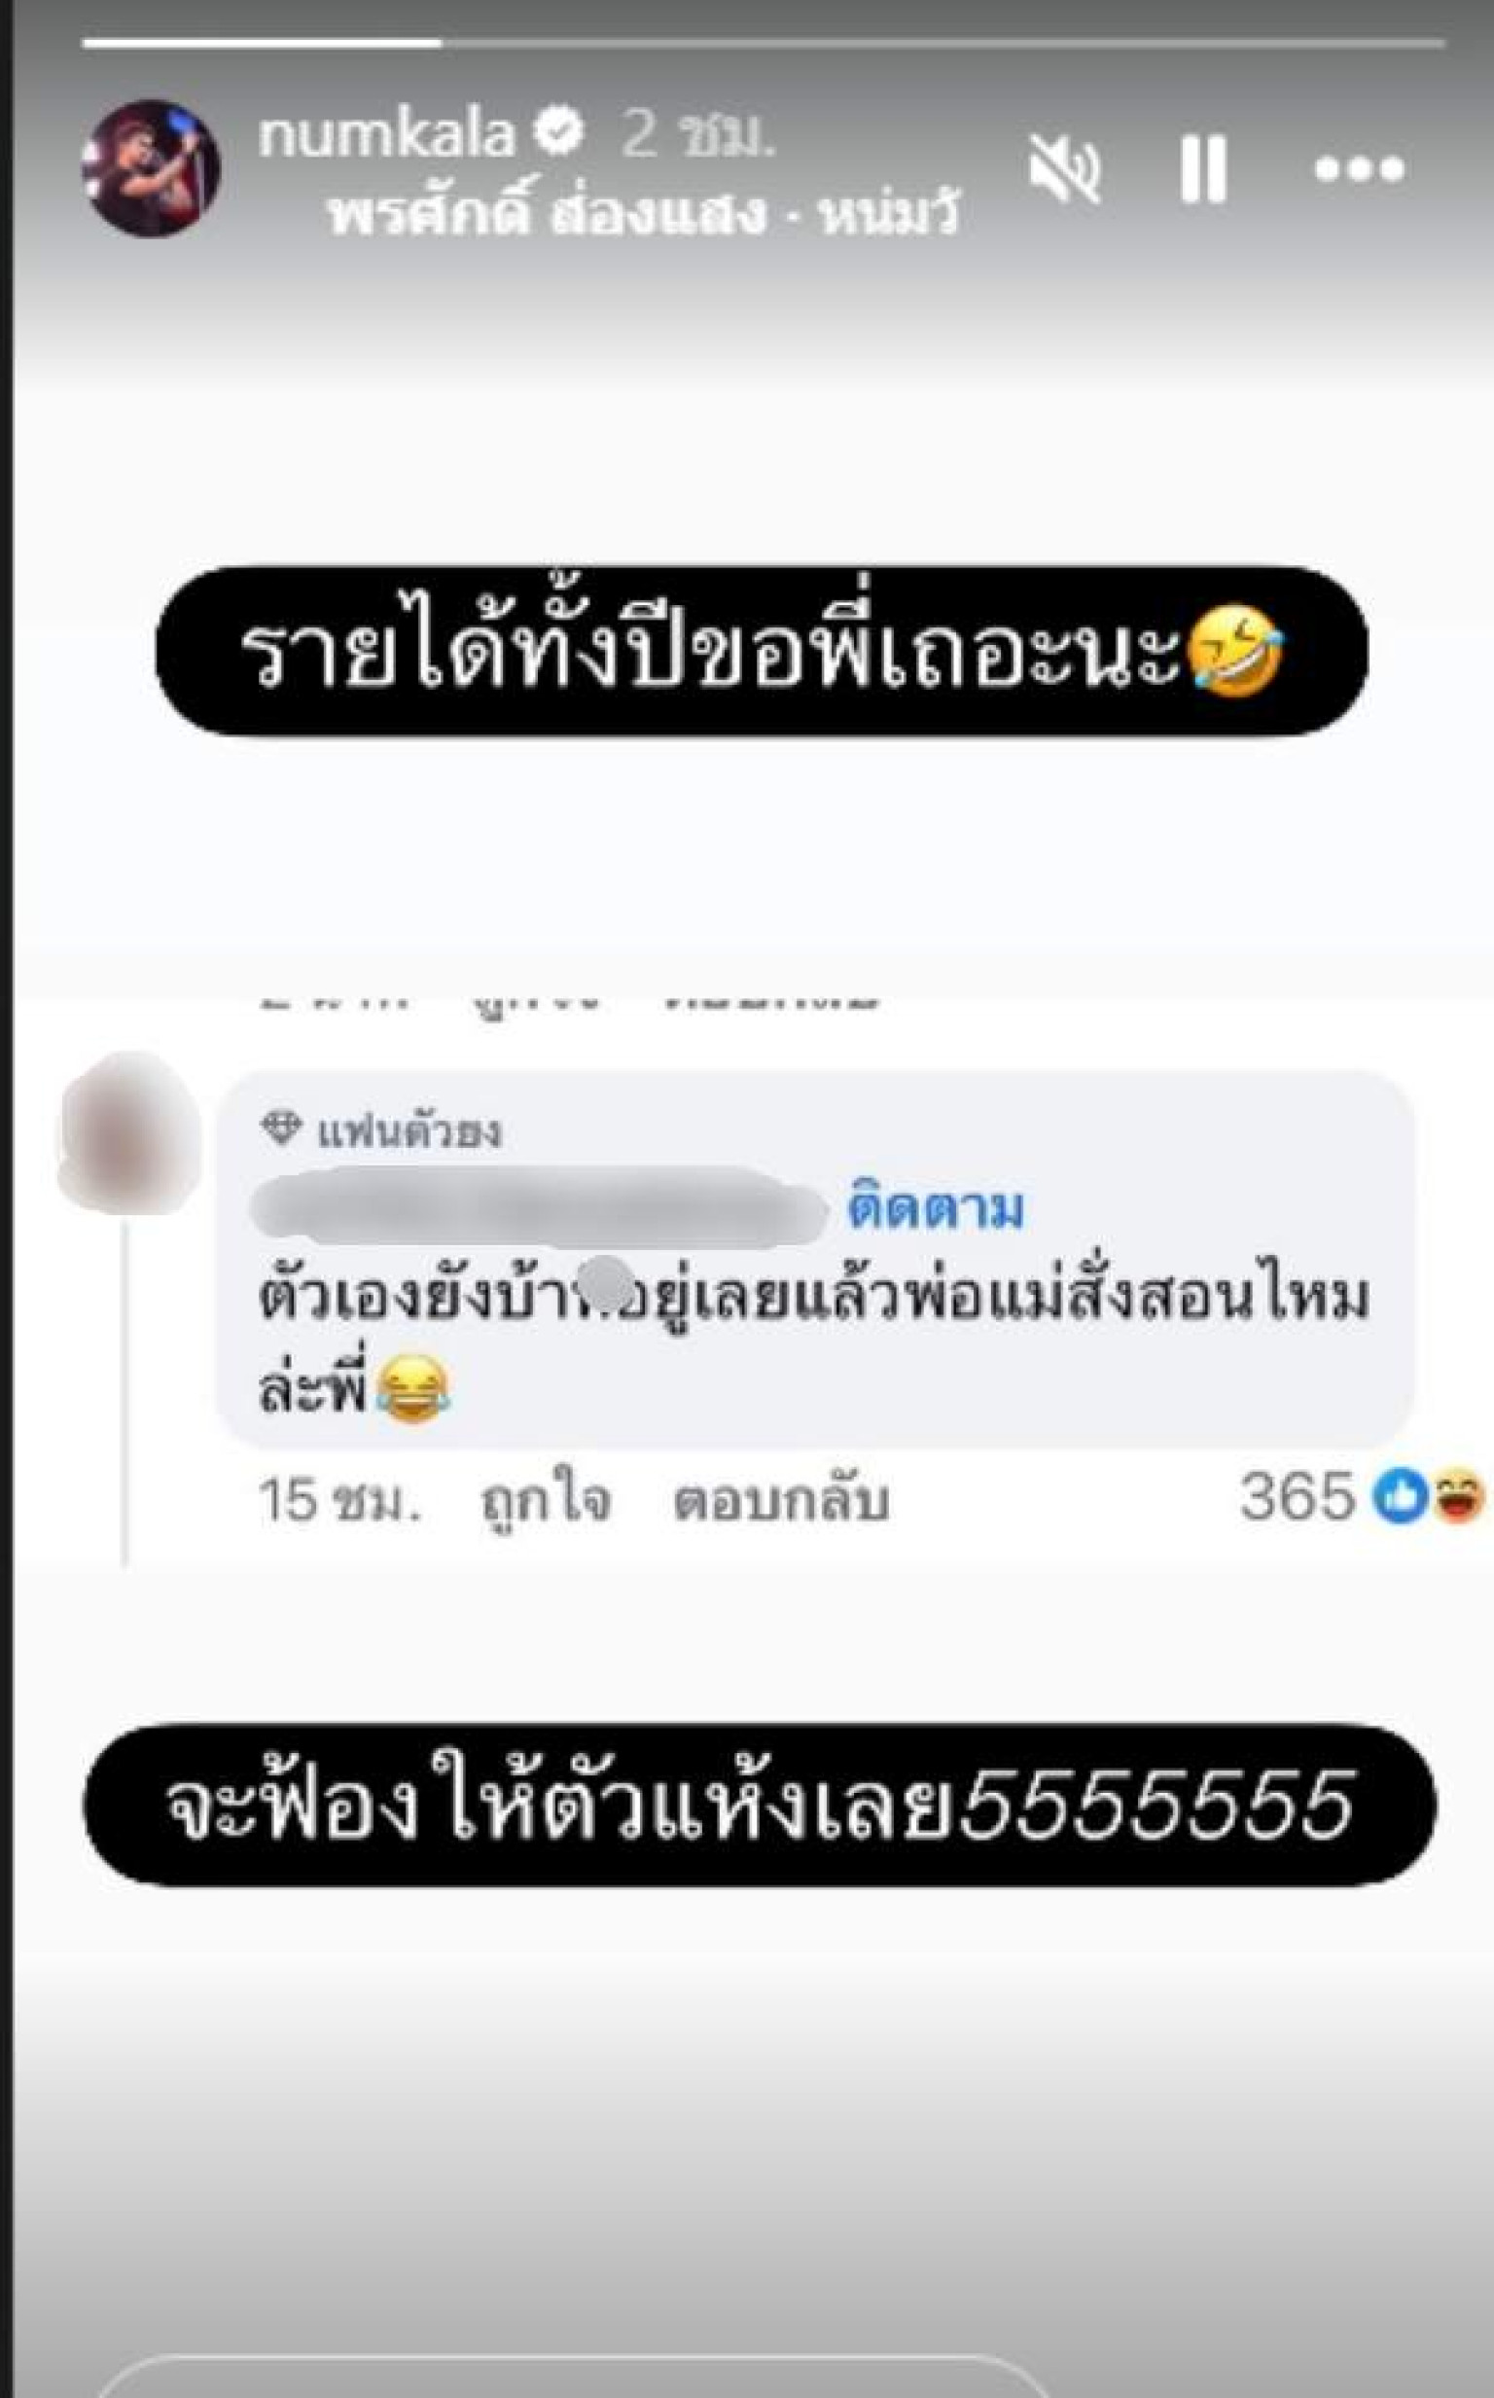Click the blurred commenter avatar
Screen dimensions: 1494x2398
coord(129,1132)
